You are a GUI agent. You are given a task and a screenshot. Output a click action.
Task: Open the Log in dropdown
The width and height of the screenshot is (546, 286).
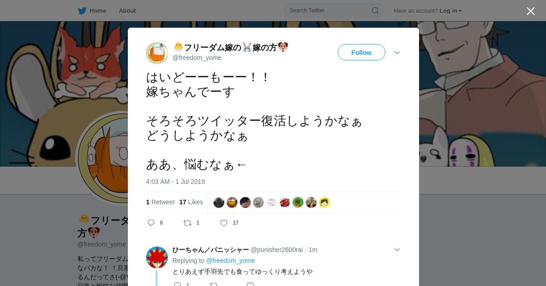[x=450, y=10]
